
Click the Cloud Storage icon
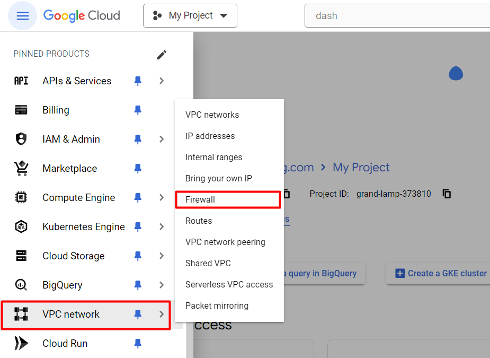coord(21,256)
